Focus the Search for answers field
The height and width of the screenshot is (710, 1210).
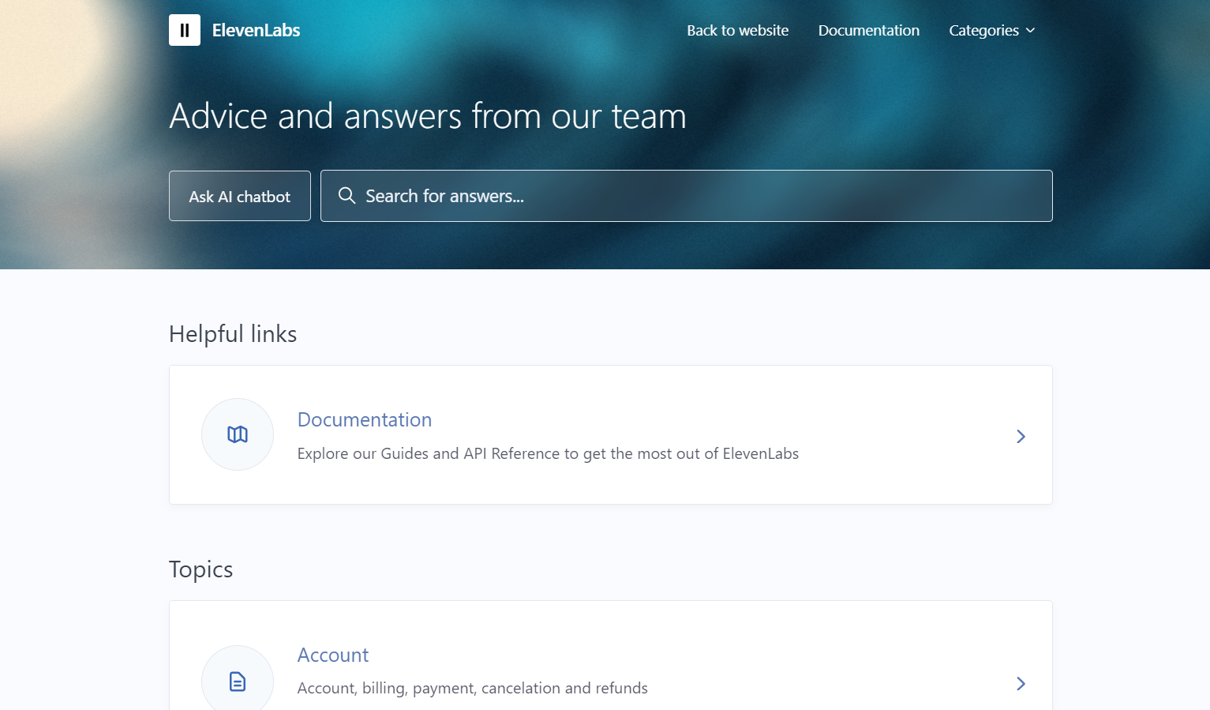[x=686, y=196]
